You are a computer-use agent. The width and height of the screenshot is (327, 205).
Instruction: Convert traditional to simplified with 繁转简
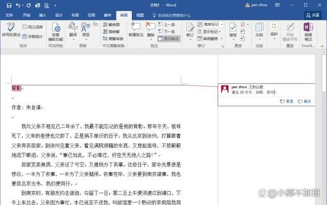111,25
